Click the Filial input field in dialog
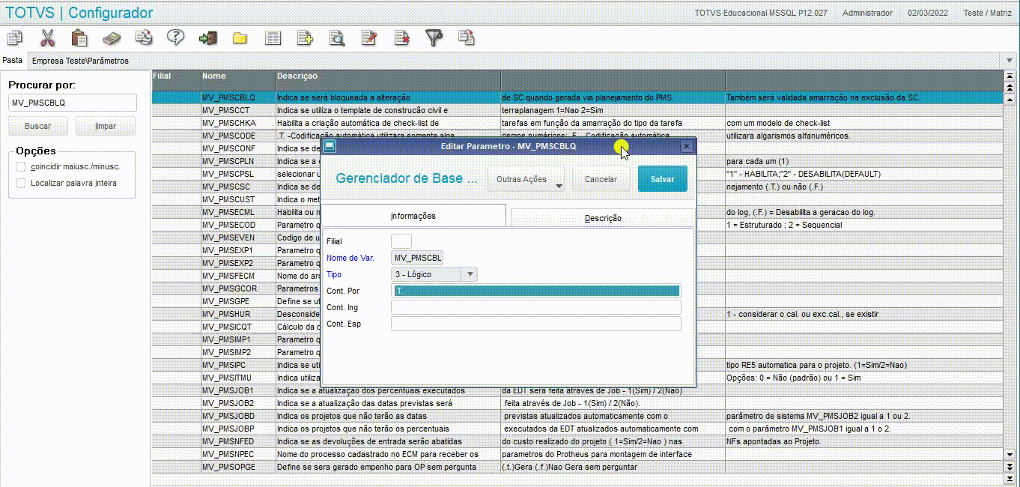Viewport: 1020px width, 487px height. click(x=401, y=241)
